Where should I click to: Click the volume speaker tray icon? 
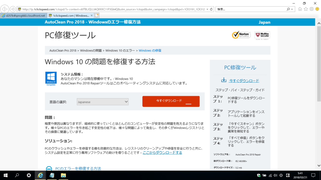[276, 175]
